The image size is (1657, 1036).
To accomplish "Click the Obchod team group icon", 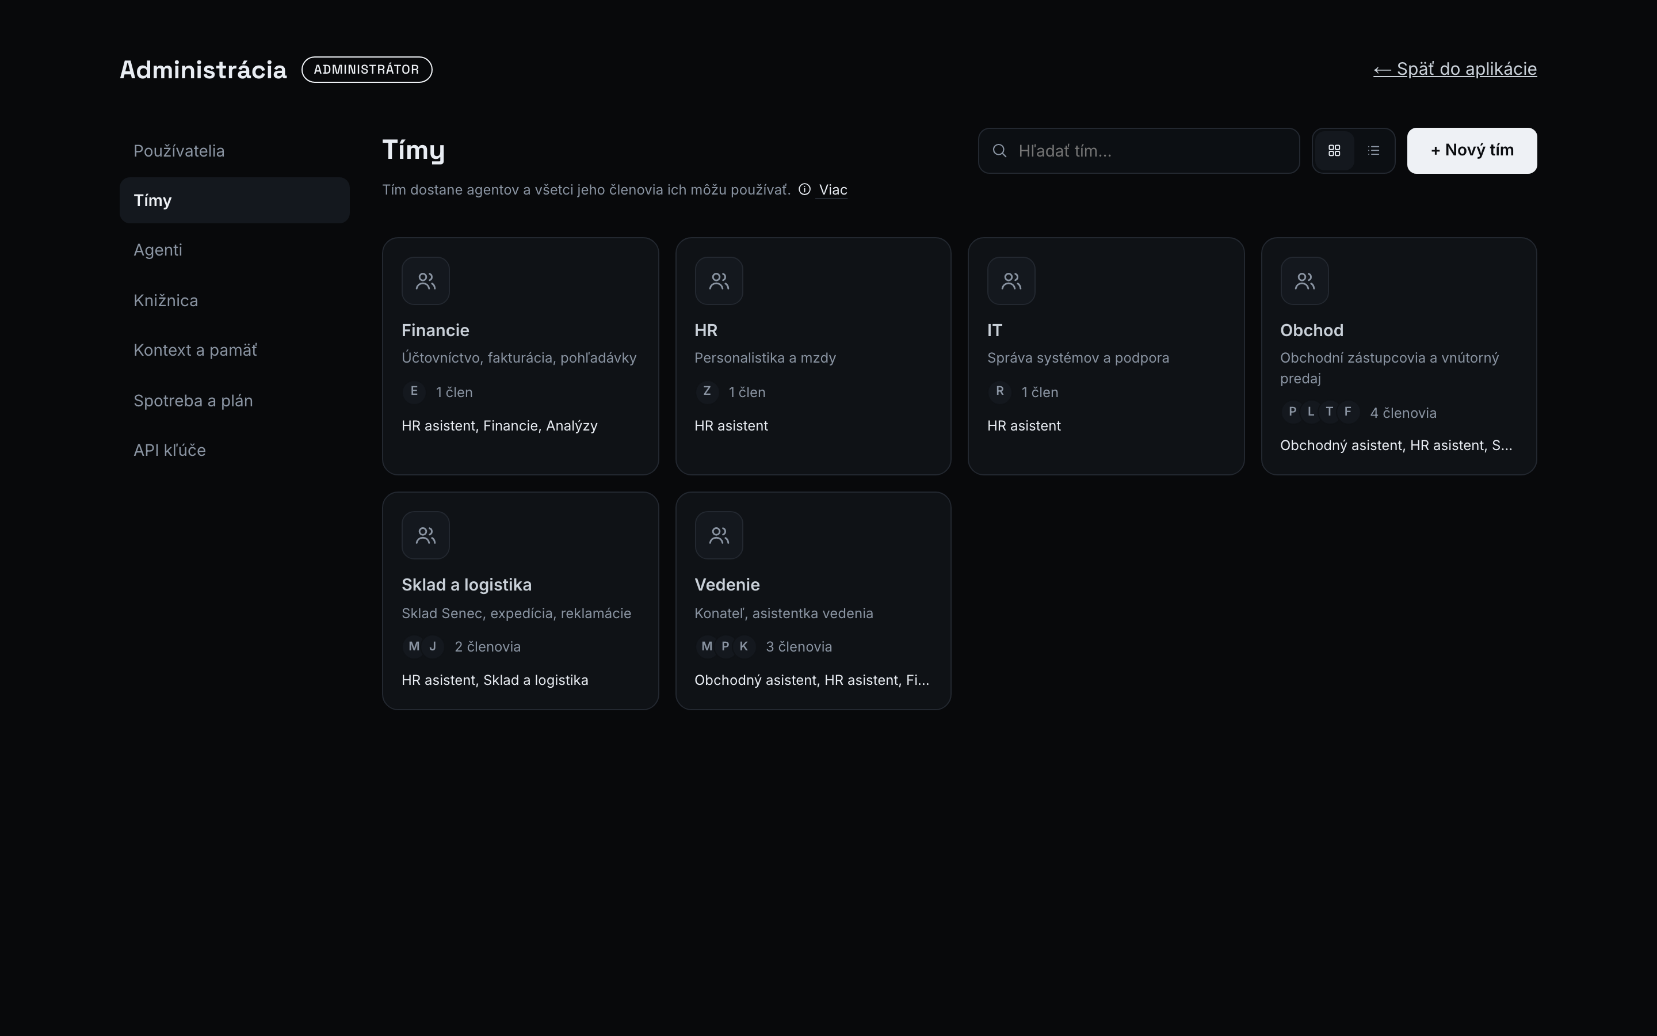I will pos(1304,281).
